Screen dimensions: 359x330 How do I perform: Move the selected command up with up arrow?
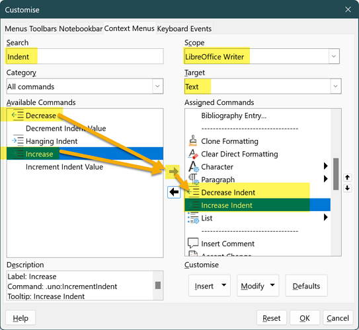click(347, 178)
